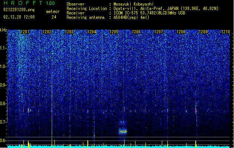This screenshot has width=234, height=148.
Task: Click the bright red-yellow echo blob after 1205
Action: pyautogui.click(x=123, y=131)
